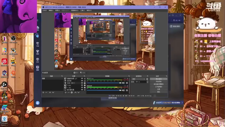Hide the 显示器采集 source
Screen dimensions: 225x127
[82, 90]
